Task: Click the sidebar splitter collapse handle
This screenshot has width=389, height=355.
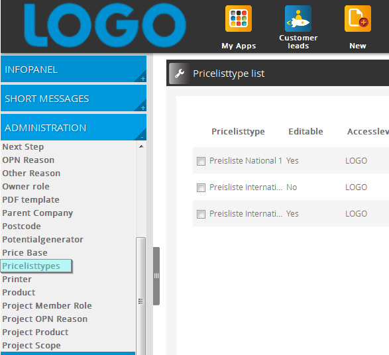Action: click(156, 276)
